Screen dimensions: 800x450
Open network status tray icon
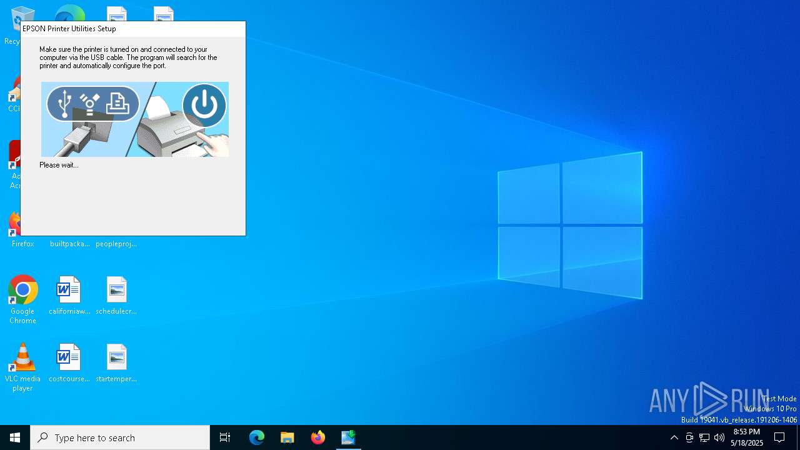(x=704, y=437)
